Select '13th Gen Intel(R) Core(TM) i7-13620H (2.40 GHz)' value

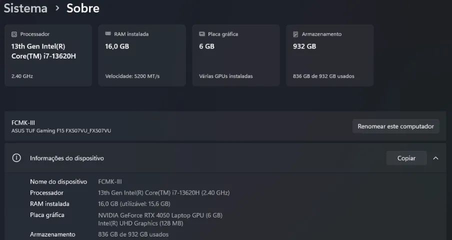tap(163, 192)
